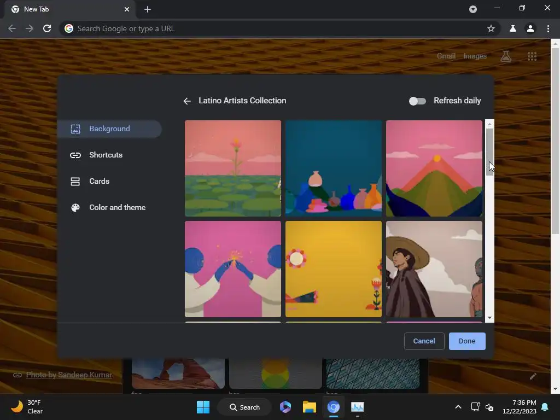Choose the teal background colorful vases image

click(334, 168)
